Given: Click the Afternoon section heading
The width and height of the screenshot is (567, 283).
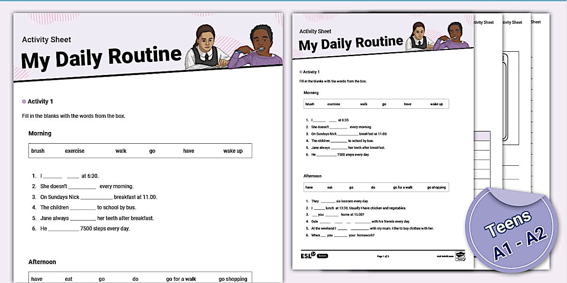Looking at the screenshot, I should point(42,262).
